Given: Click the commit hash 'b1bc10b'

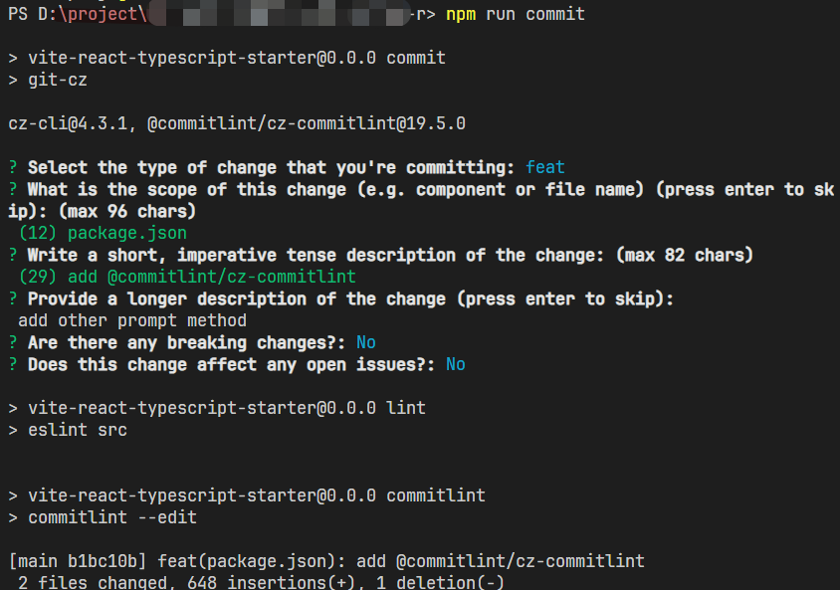Looking at the screenshot, I should [103, 561].
